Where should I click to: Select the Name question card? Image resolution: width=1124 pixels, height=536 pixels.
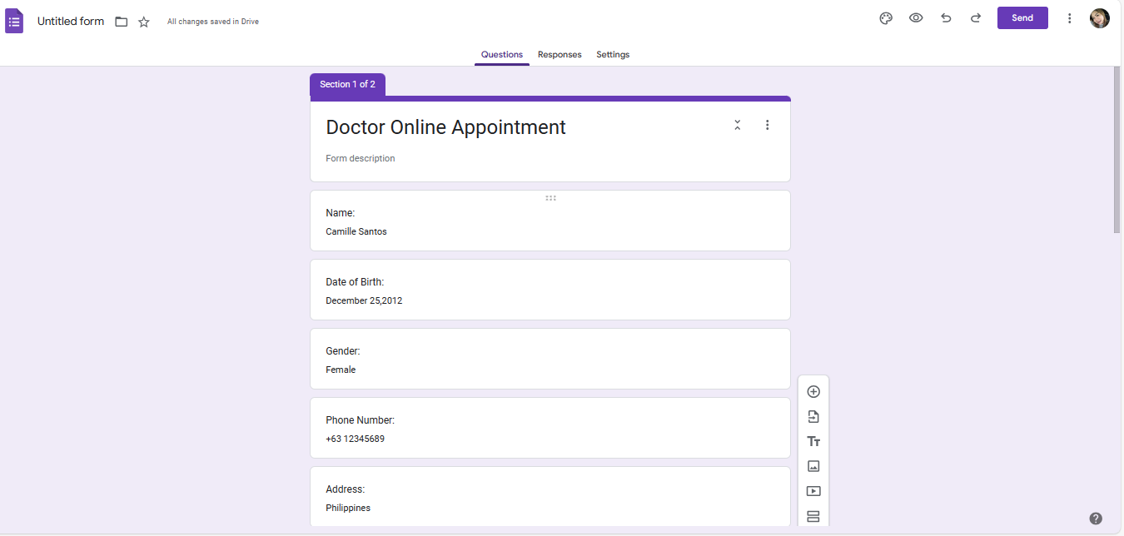coord(550,221)
